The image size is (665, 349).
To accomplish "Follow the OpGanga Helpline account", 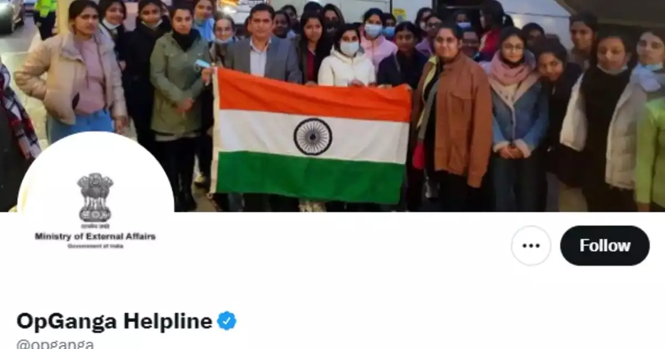I will (x=605, y=245).
